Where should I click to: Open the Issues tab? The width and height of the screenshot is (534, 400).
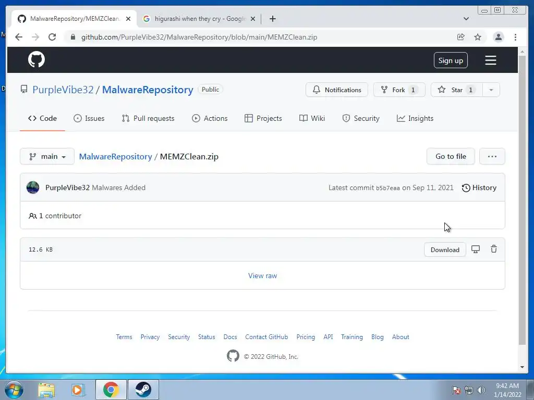point(89,118)
